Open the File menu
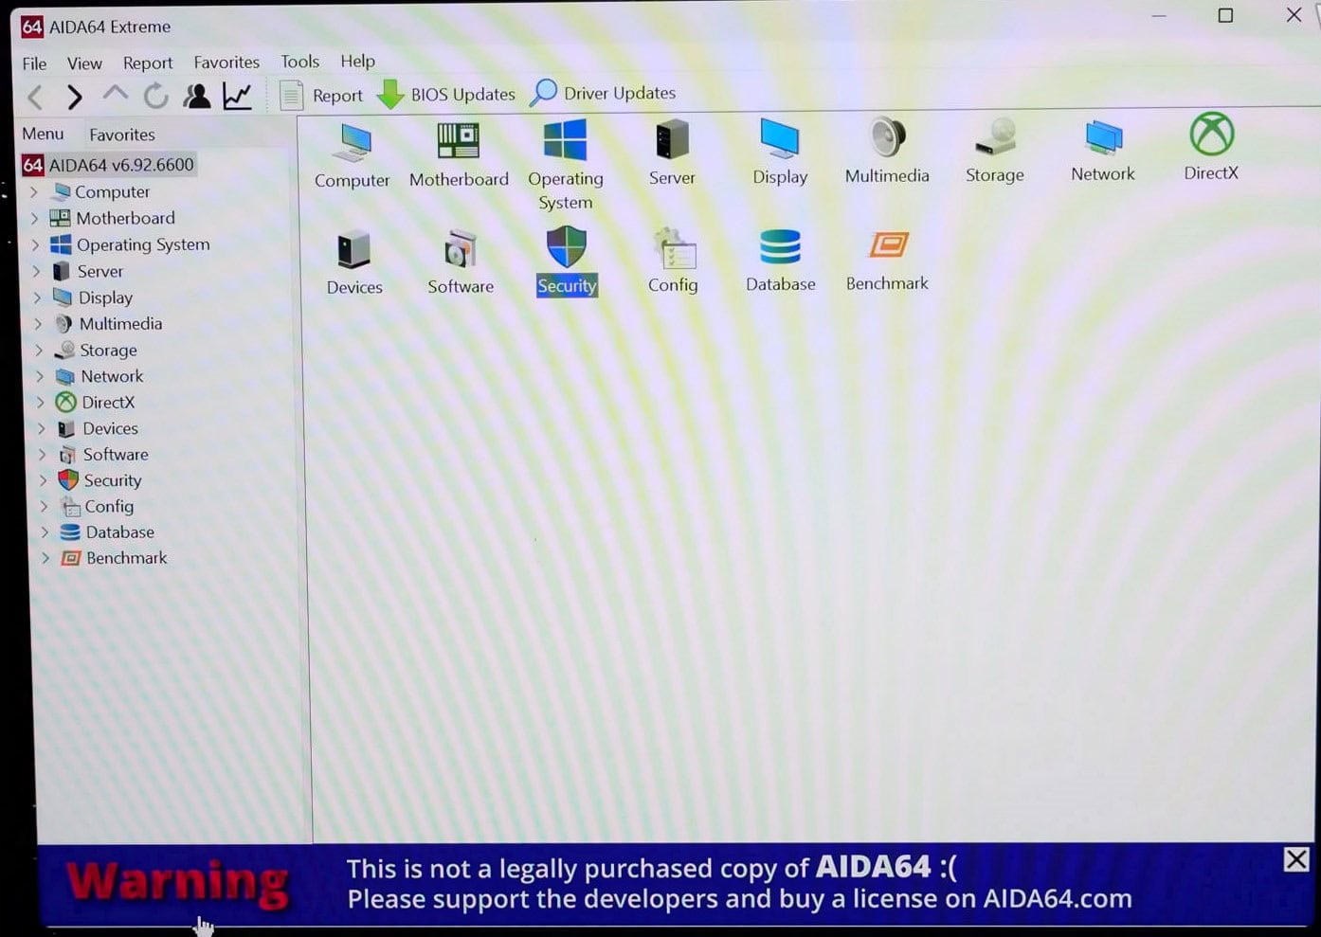 pyautogui.click(x=34, y=63)
